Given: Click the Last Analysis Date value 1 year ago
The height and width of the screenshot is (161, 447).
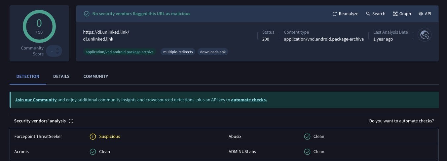Looking at the screenshot, I should (383, 39).
